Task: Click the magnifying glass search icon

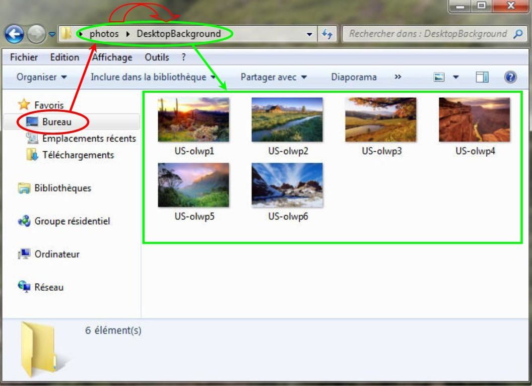Action: click(x=518, y=34)
